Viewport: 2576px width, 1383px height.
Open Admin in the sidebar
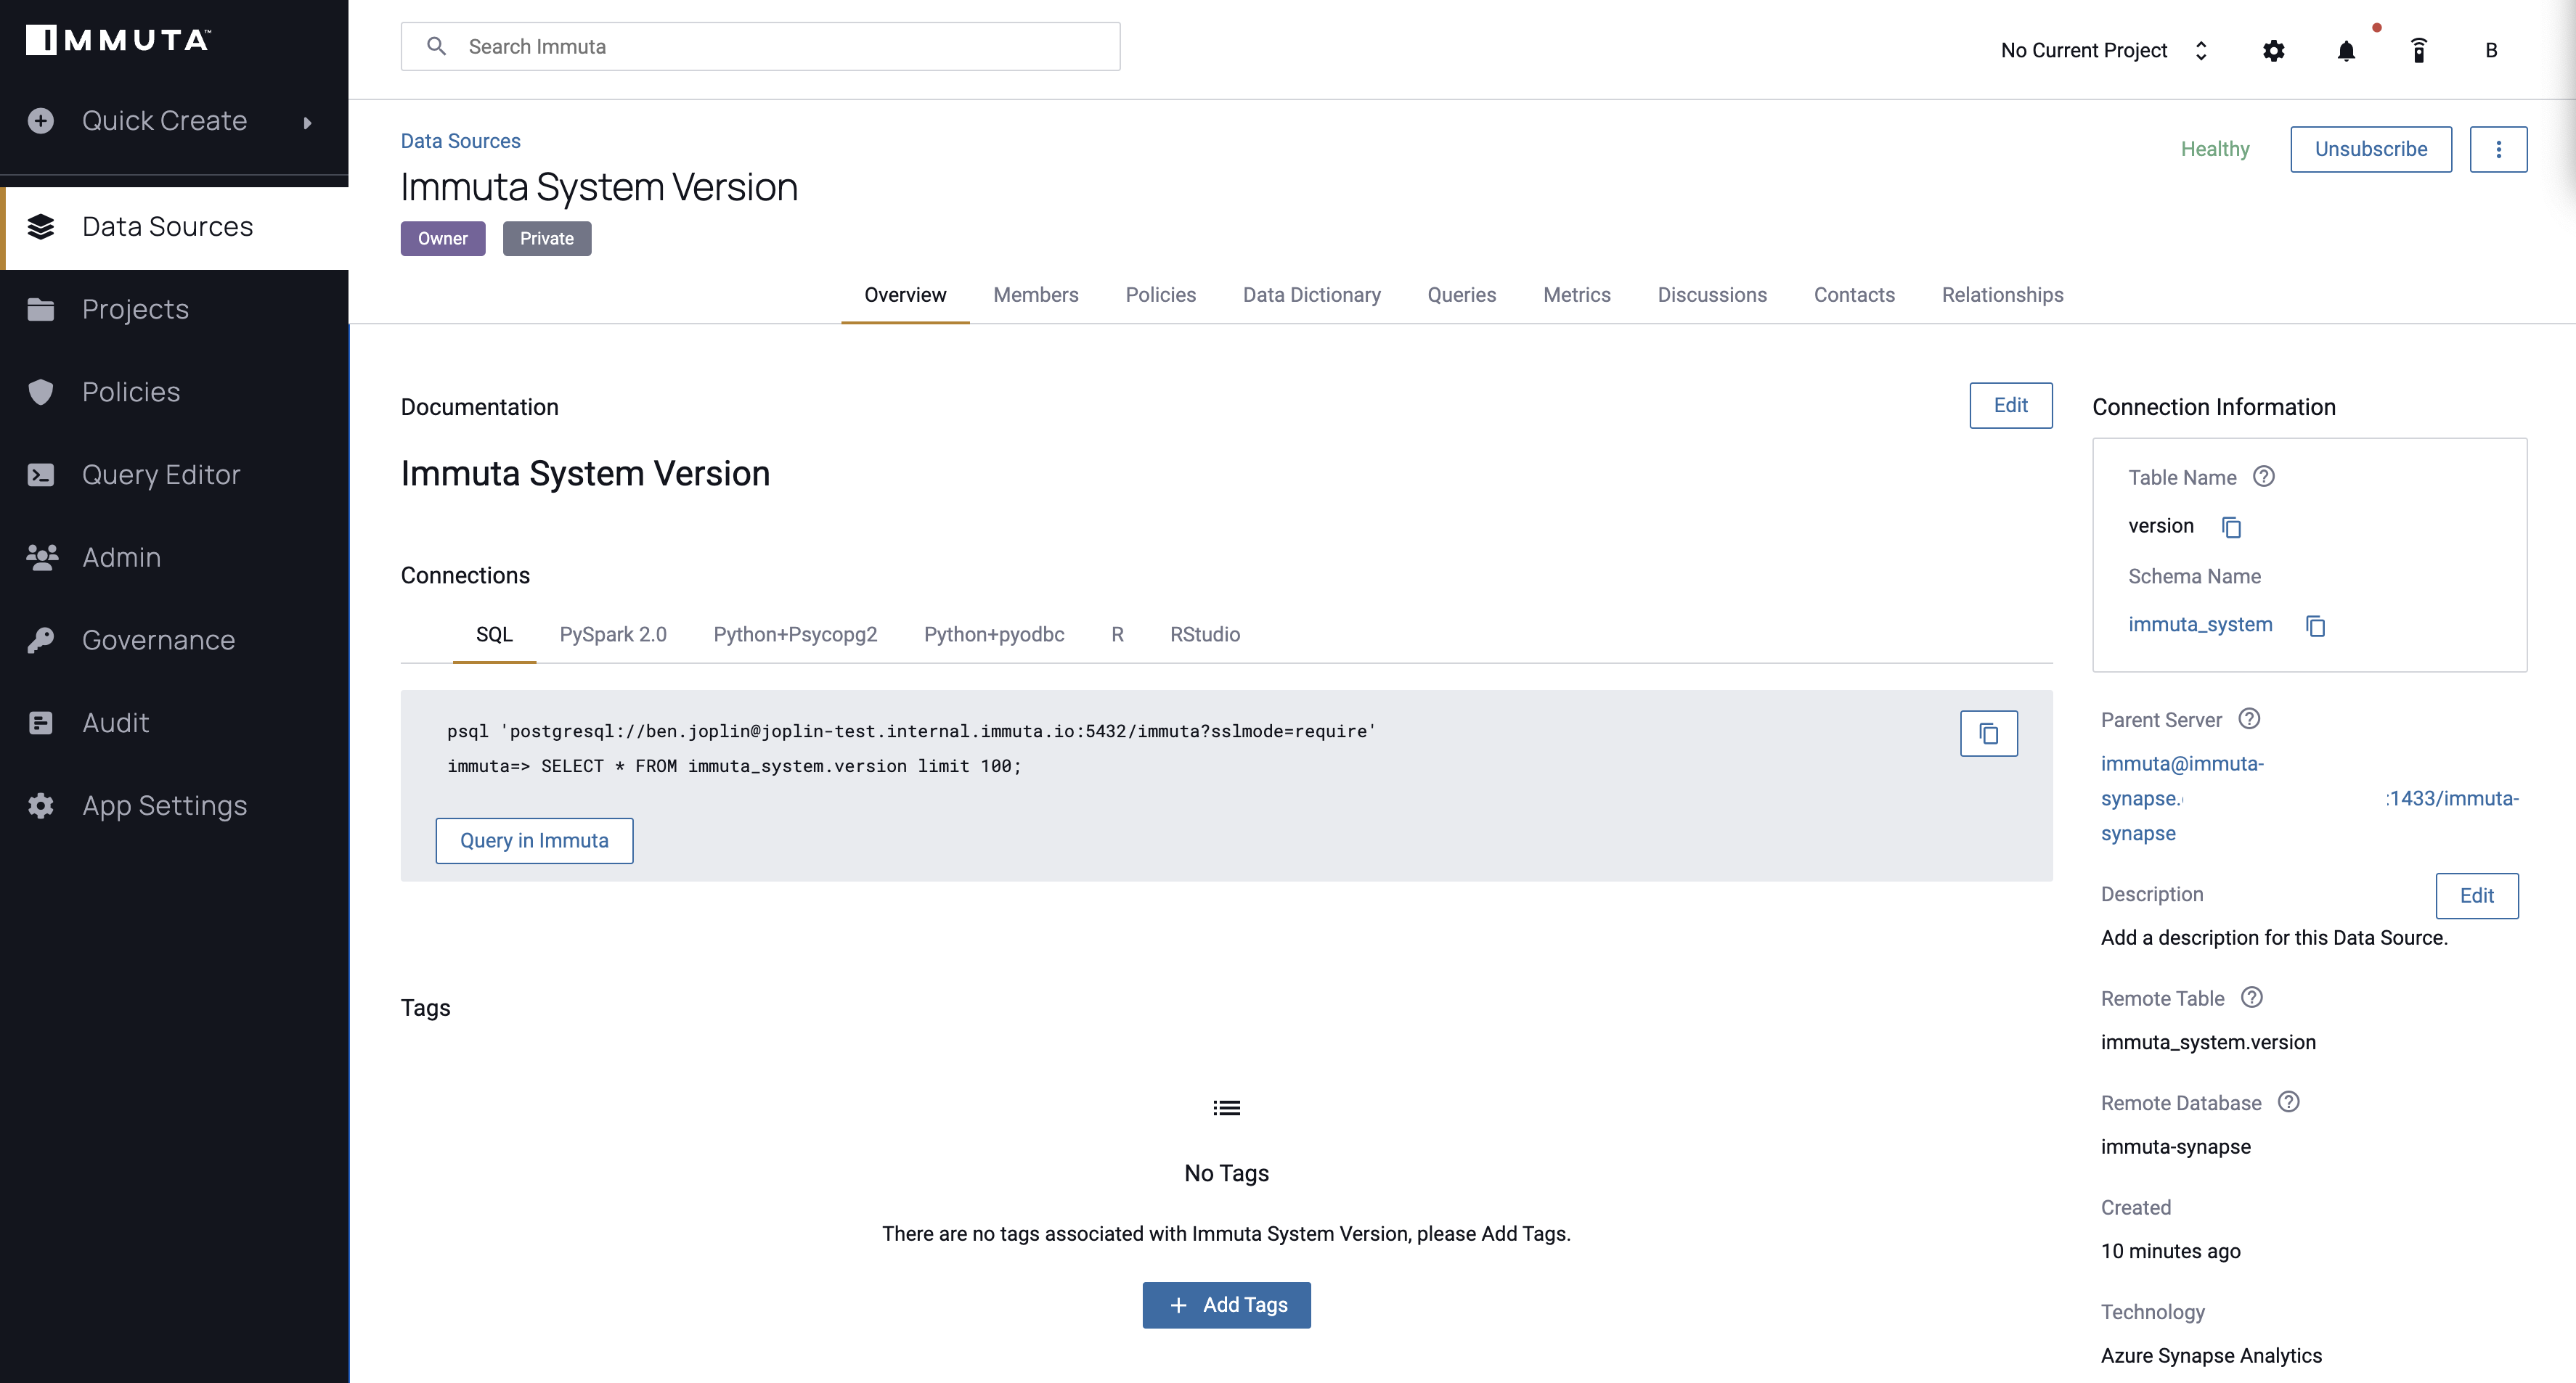(x=175, y=557)
